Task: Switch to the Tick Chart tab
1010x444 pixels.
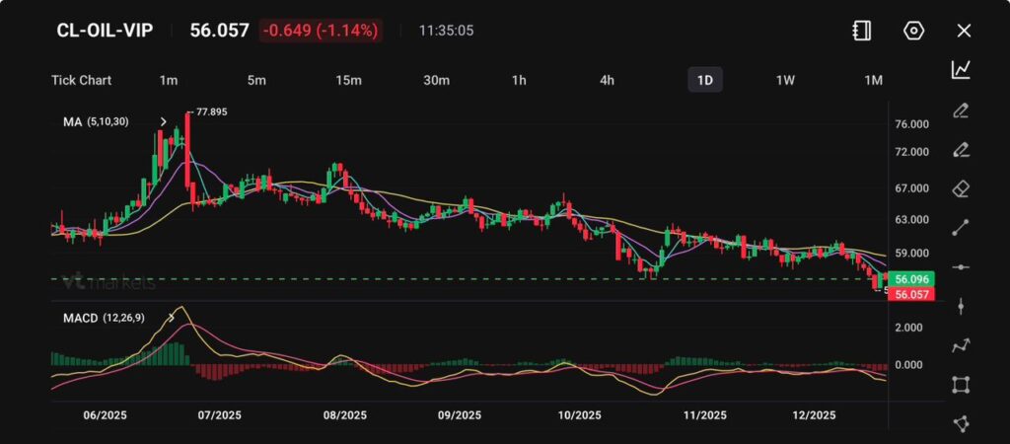Action: tap(81, 80)
